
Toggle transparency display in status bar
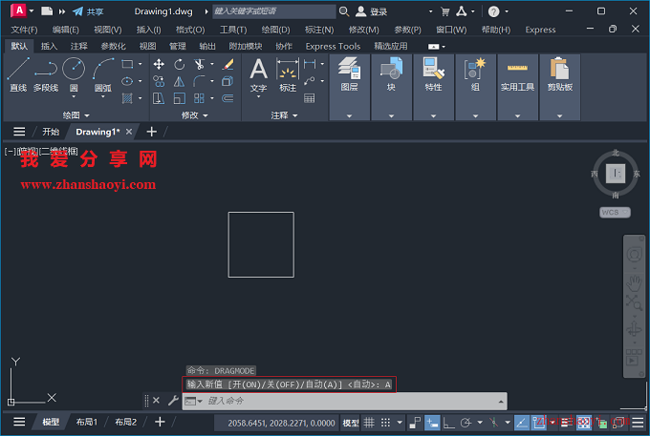tap(584, 423)
